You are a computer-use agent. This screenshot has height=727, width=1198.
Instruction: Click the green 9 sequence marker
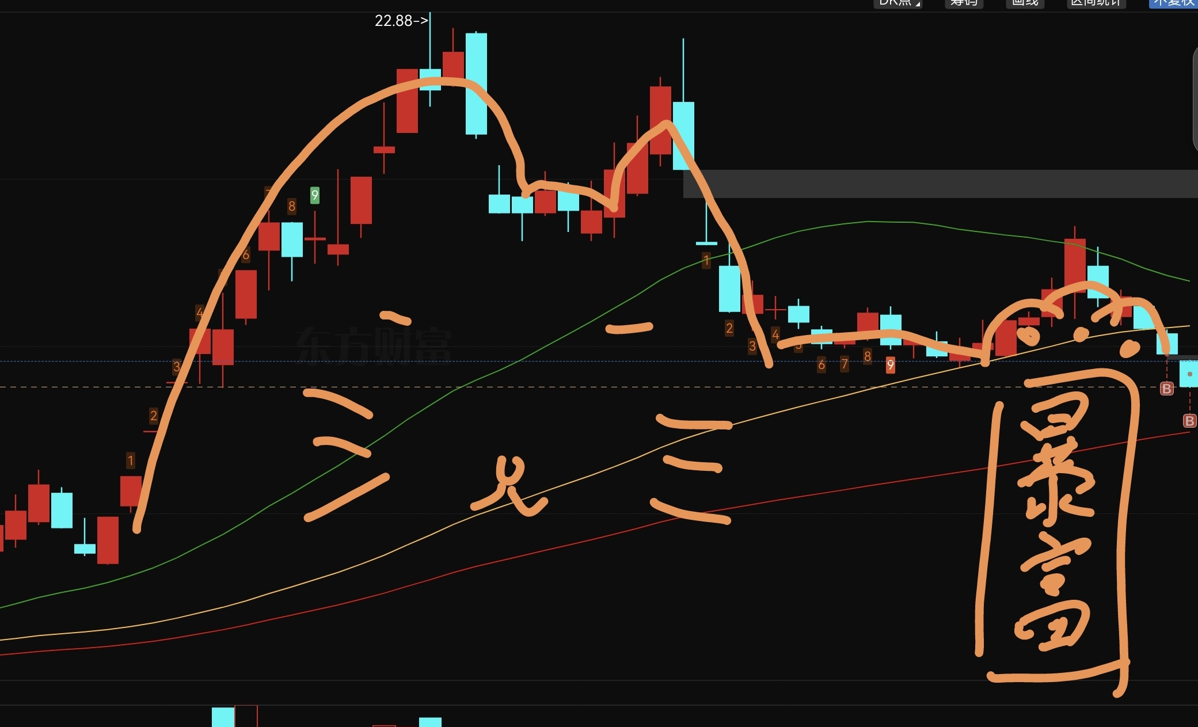point(314,195)
